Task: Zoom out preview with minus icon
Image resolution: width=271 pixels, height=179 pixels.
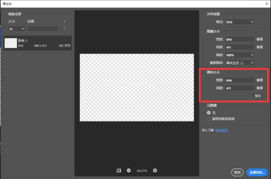Action: [x=129, y=171]
